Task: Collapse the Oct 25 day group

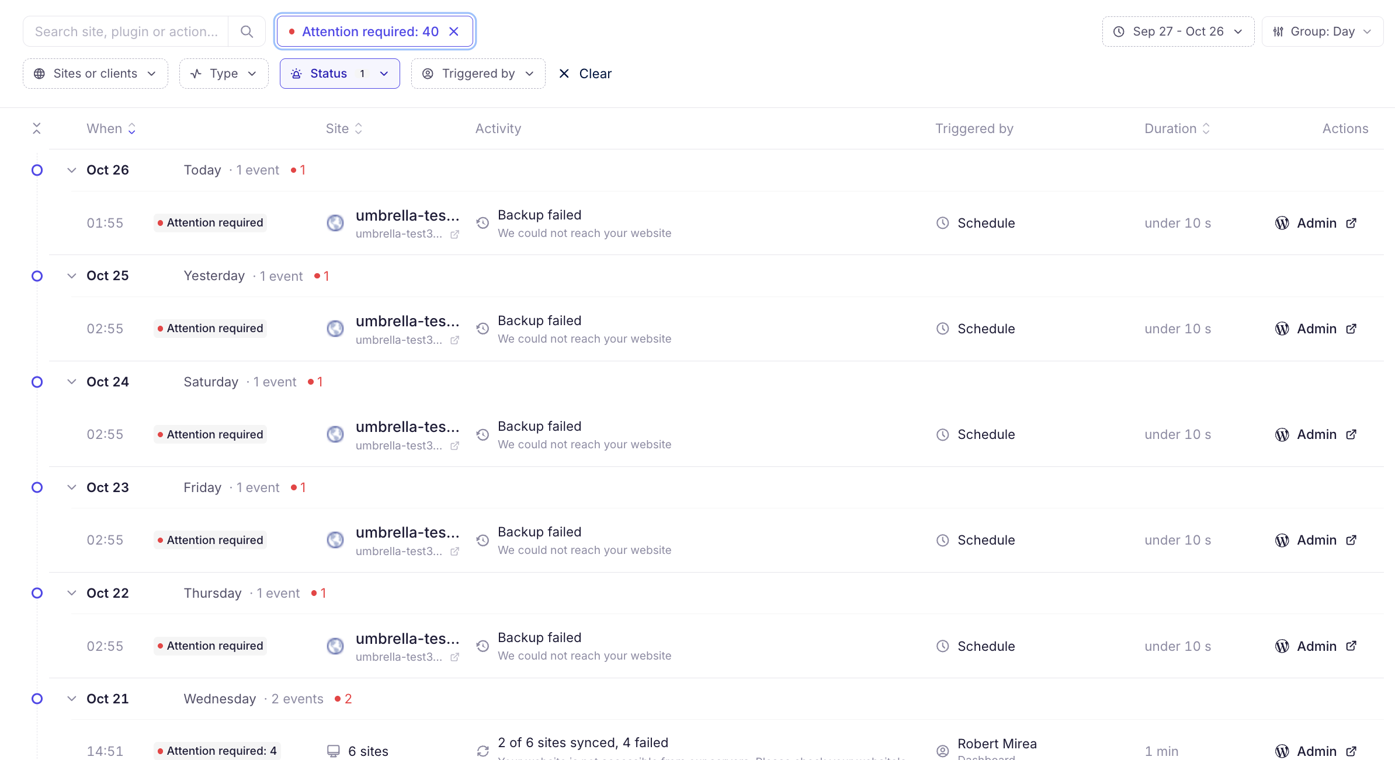Action: tap(72, 276)
